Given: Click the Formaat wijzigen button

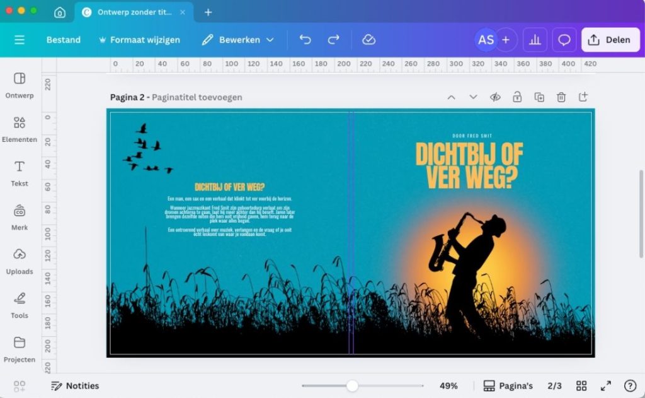Looking at the screenshot, I should tap(139, 40).
